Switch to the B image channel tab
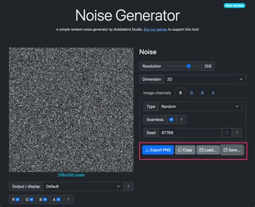255x207 pixels. click(202, 93)
